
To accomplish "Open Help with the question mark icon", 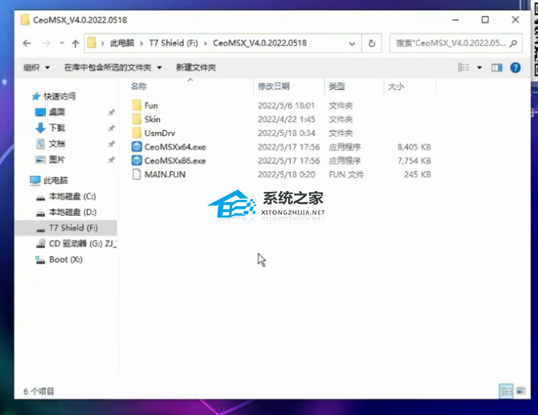I will (516, 67).
